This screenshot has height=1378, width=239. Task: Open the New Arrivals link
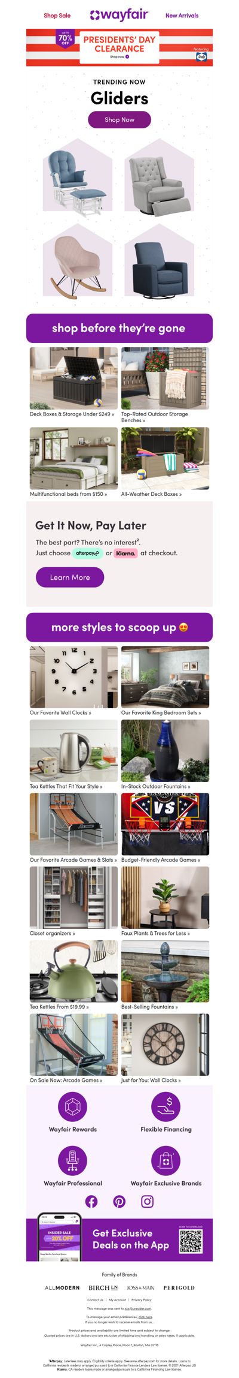pyautogui.click(x=182, y=16)
